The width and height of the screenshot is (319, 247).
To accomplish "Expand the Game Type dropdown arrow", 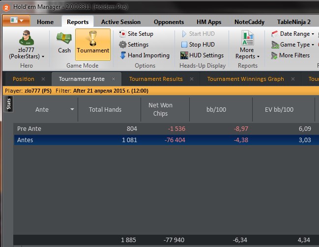I will (313, 45).
